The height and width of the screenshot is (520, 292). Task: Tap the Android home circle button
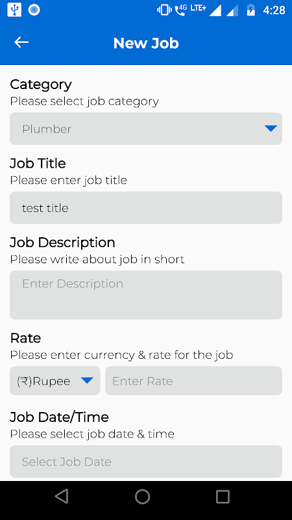coord(142,497)
